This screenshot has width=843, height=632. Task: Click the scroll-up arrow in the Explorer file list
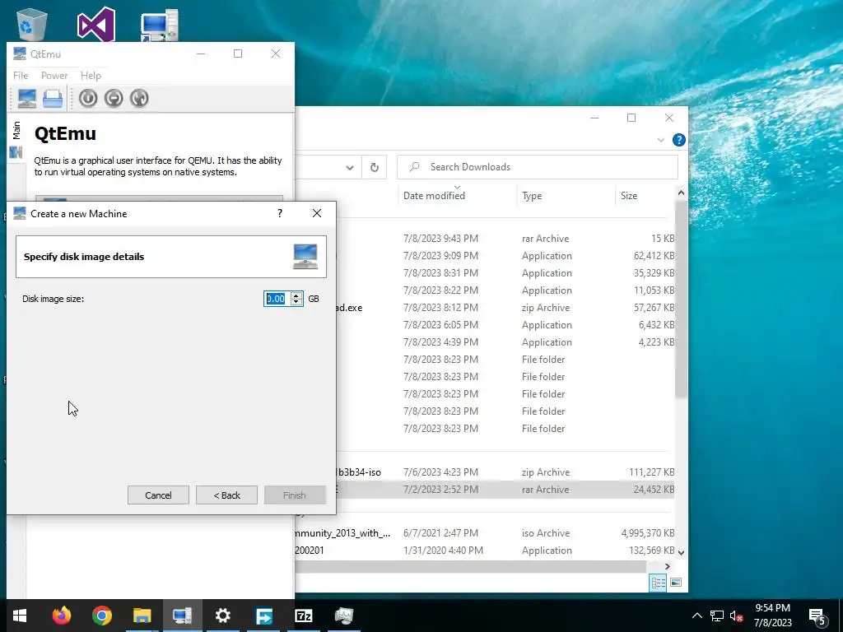pyautogui.click(x=681, y=193)
